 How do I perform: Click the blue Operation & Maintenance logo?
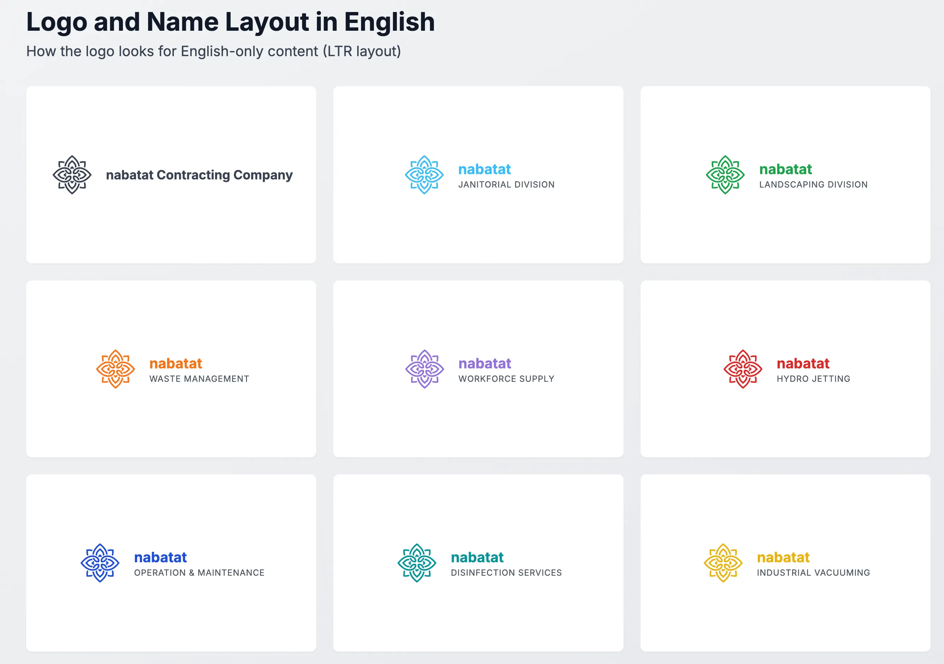(x=100, y=563)
